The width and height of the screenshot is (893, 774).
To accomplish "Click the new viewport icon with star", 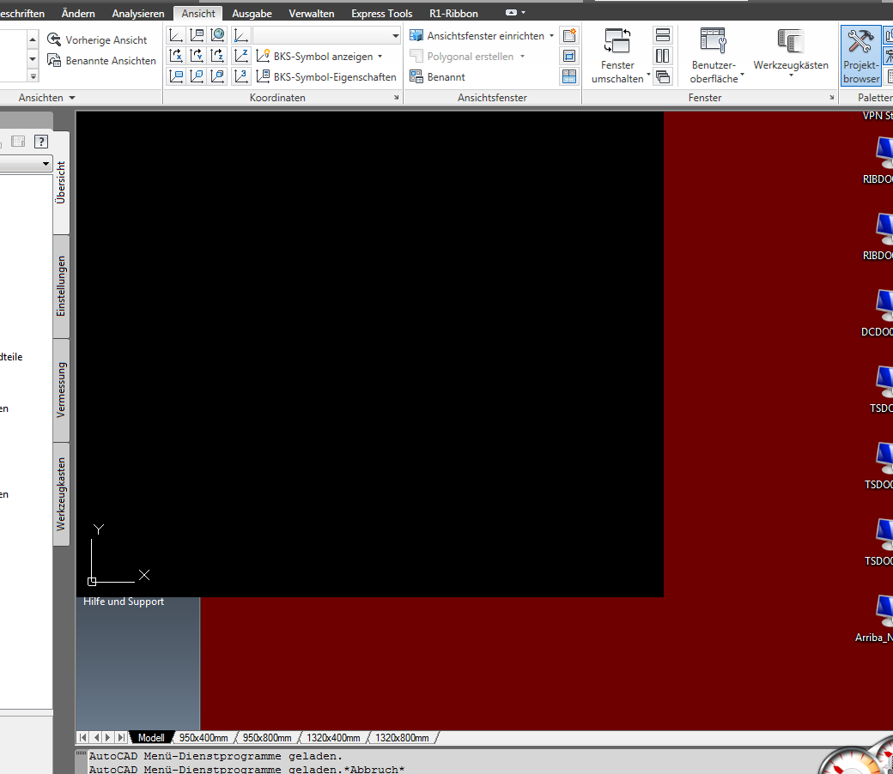I will click(x=569, y=35).
